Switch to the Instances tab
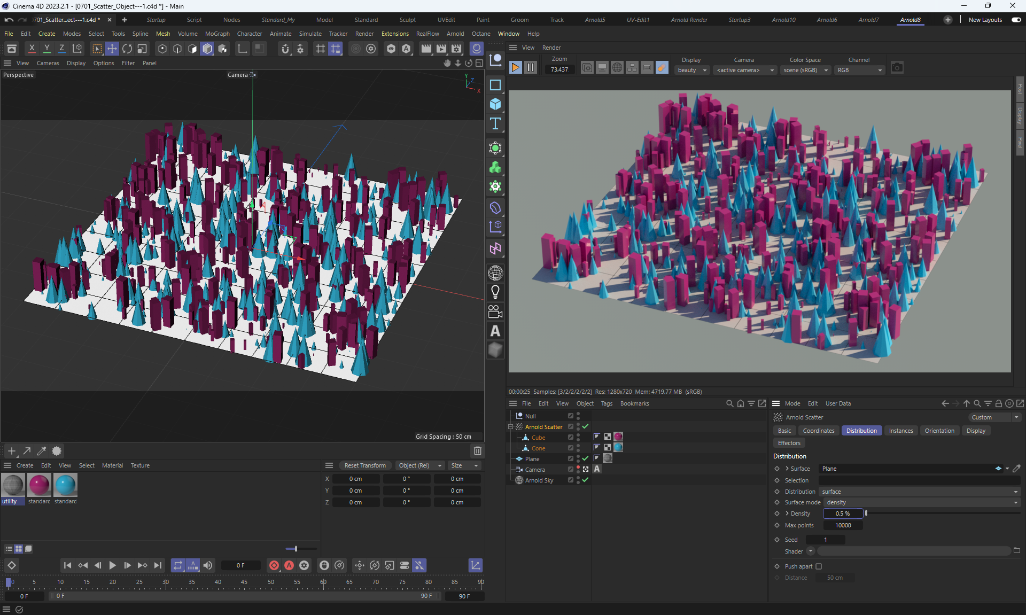The height and width of the screenshot is (615, 1026). point(900,431)
